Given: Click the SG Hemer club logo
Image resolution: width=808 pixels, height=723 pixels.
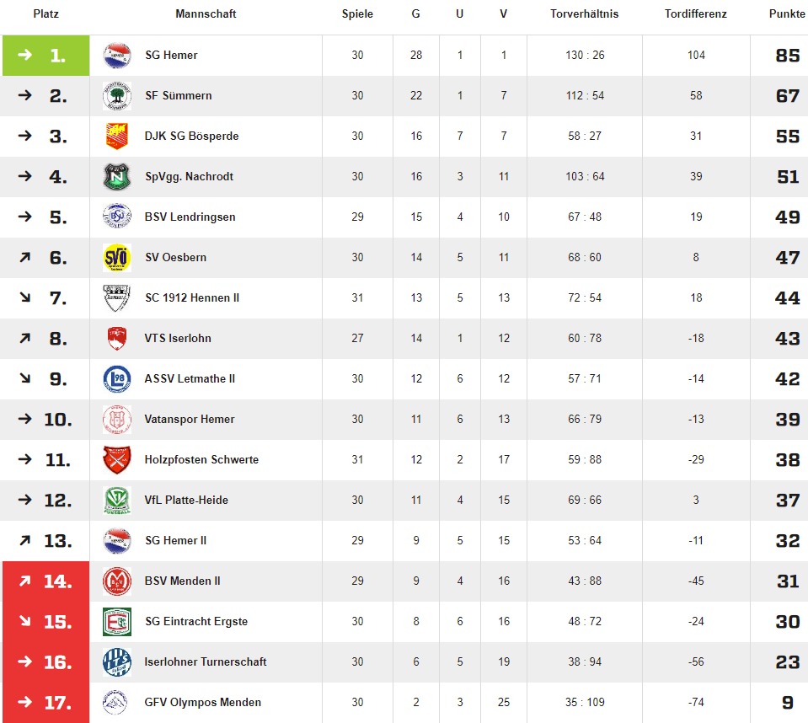Looking at the screenshot, I should (x=117, y=56).
